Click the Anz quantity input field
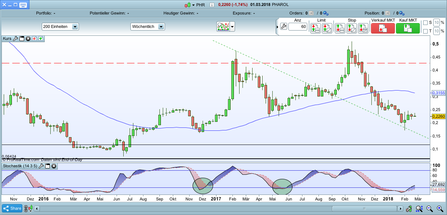Screen dimensions: 447x215 click(298, 27)
